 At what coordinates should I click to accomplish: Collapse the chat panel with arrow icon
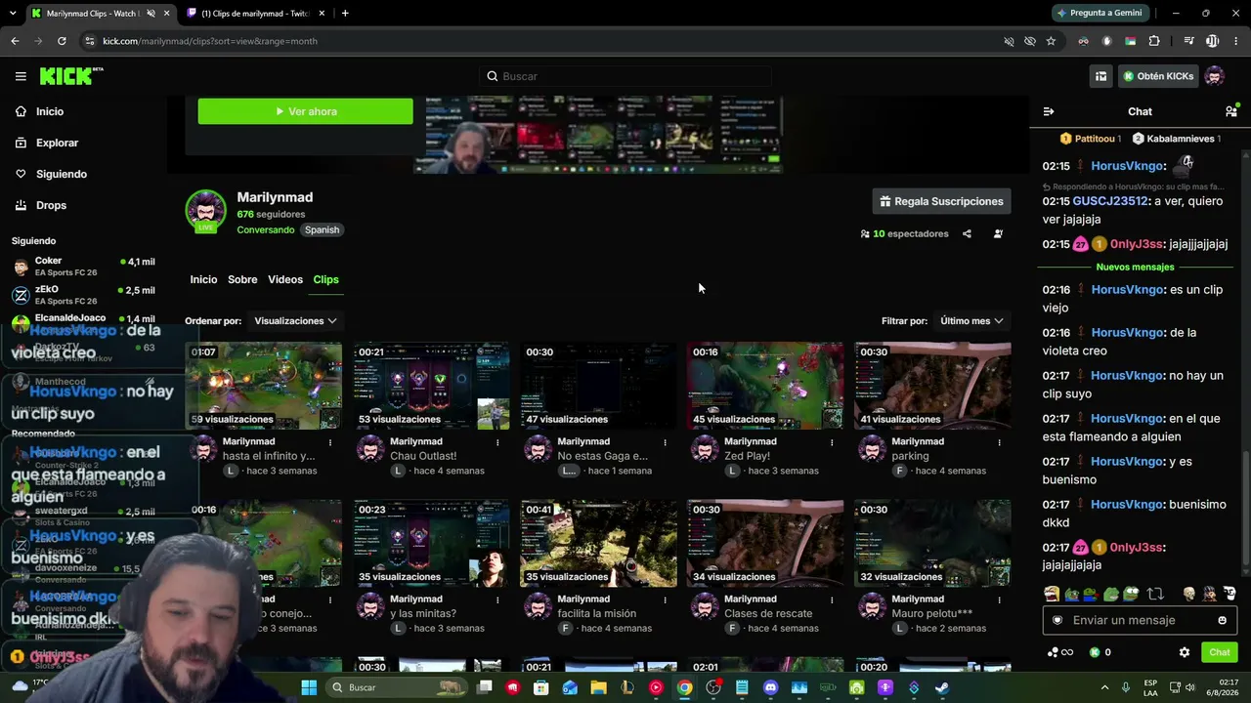1049,111
